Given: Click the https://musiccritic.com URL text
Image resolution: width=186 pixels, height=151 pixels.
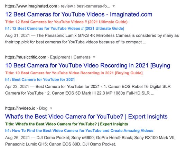Looking at the screenshot, I should tap(26, 57).
